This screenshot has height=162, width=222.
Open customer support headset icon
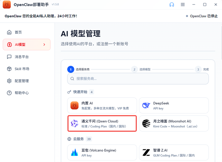pos(172,4)
